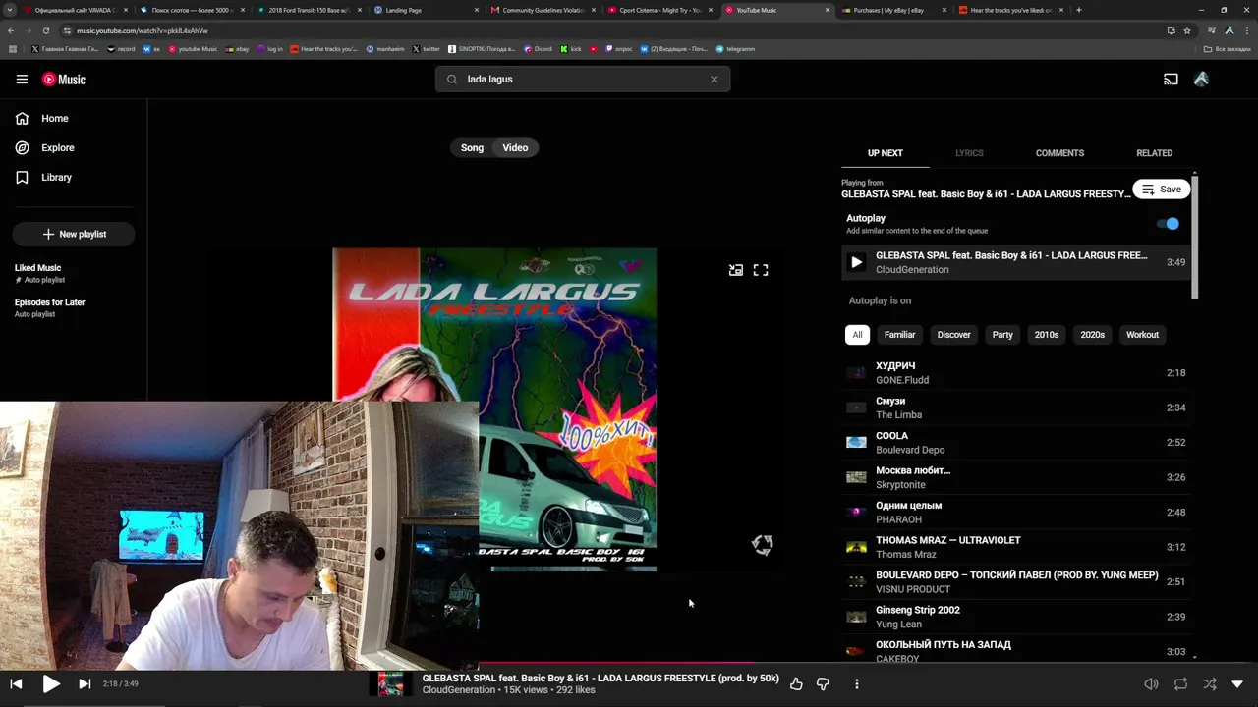1258x707 pixels.
Task: Toggle shuffle in the player bar
Action: (1210, 683)
